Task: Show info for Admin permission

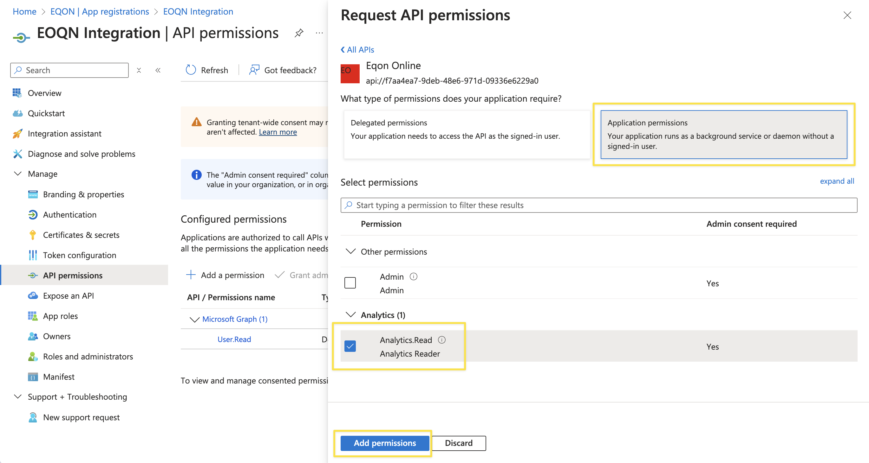Action: coord(413,277)
